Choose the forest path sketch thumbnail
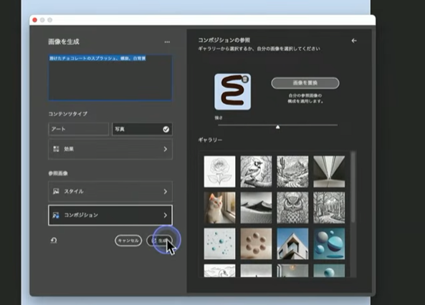The height and width of the screenshot is (305, 425). [329, 208]
